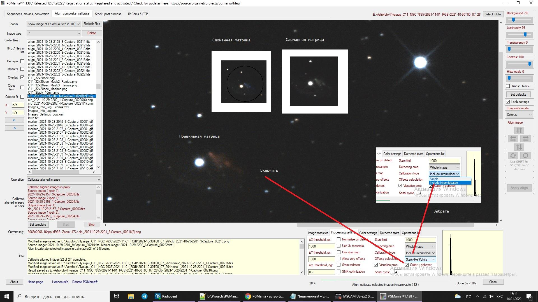Open the Image statistics tab
The width and height of the screenshot is (538, 302).
coord(318,233)
